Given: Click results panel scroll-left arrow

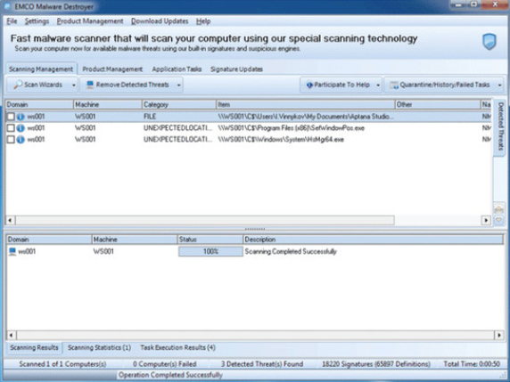Looking at the screenshot, I should [11, 335].
